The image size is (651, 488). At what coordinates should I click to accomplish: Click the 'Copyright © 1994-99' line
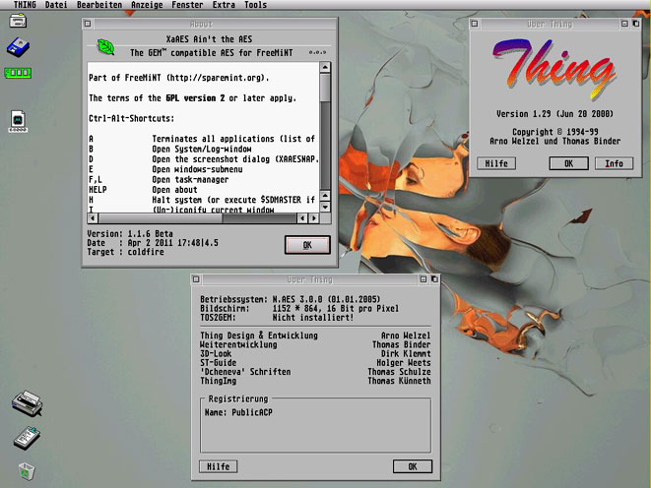click(x=555, y=132)
